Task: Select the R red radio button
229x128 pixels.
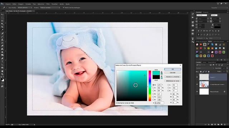Action: click(153, 94)
